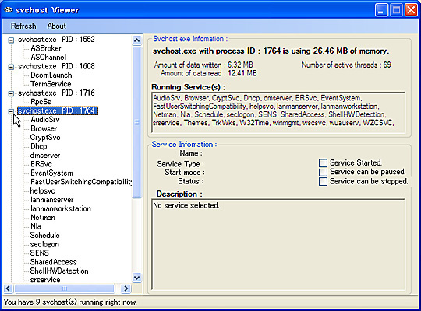Toggle the Service Started checkbox
Screen dimensions: 421x311
pos(323,162)
